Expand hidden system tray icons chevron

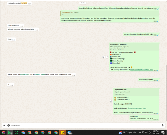140,132
